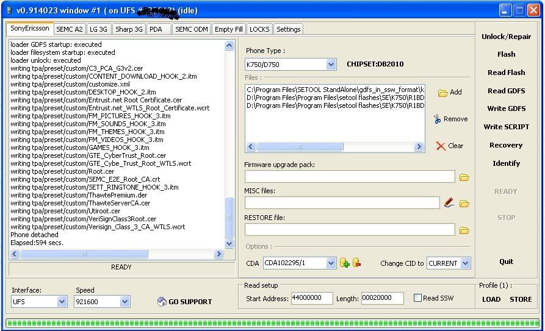The image size is (545, 331).
Task: Click the RESTORE file input field
Action: point(350,230)
